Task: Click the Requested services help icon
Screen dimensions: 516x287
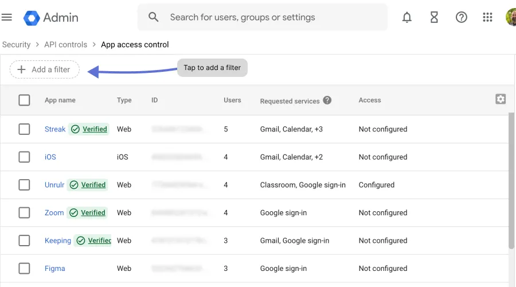Action: tap(327, 100)
